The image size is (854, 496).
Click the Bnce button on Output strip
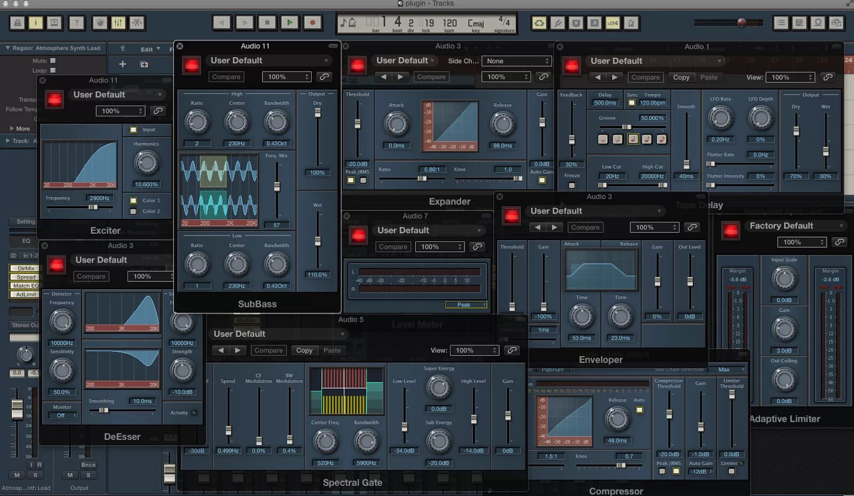tap(88, 465)
